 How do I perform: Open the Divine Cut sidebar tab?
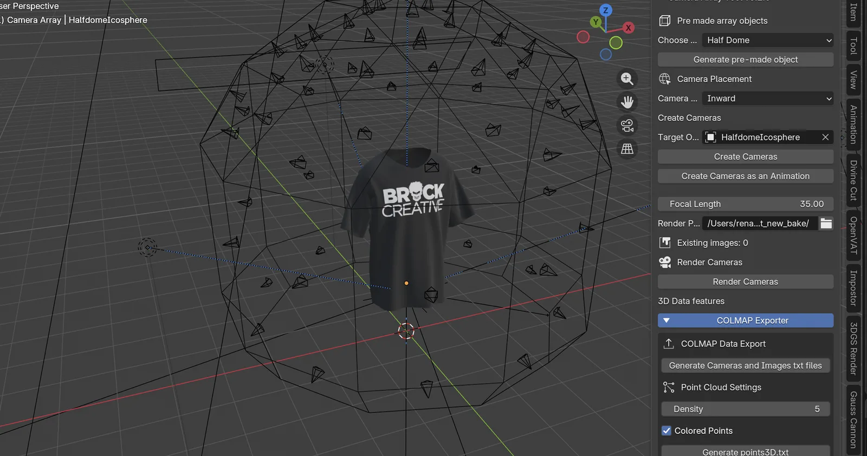pyautogui.click(x=853, y=181)
